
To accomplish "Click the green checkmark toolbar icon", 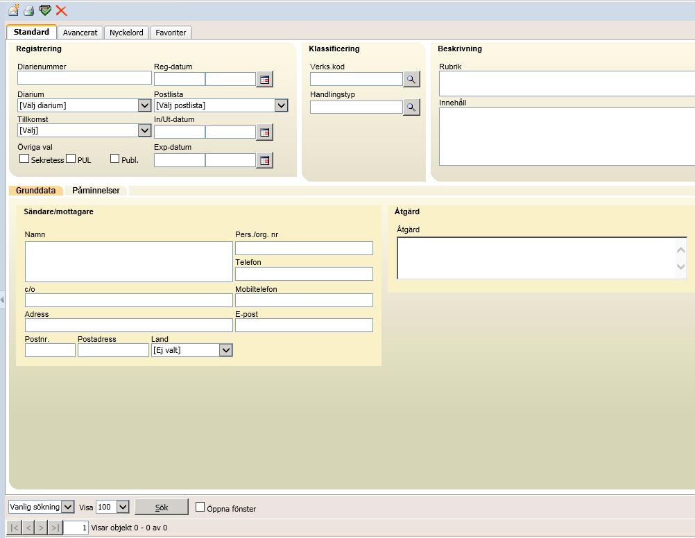I will [45, 10].
